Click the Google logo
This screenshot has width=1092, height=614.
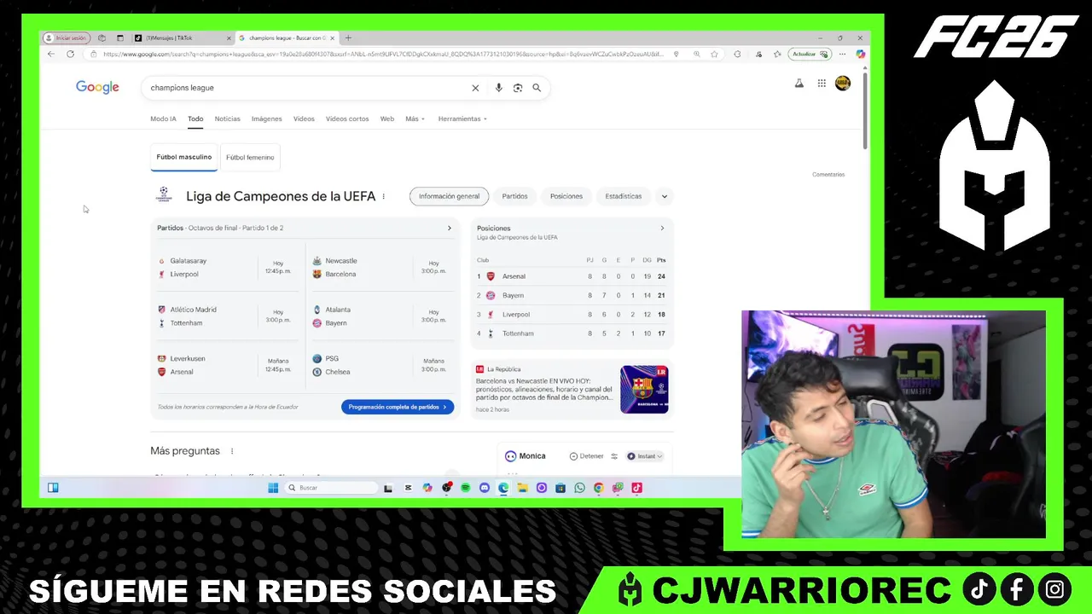(97, 87)
